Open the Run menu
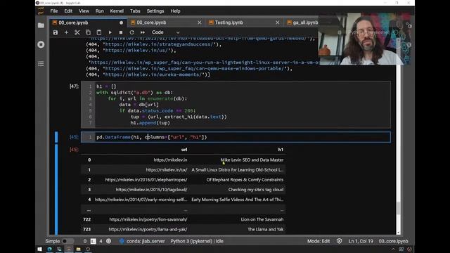Image resolution: width=450 pixels, height=253 pixels. point(100,11)
